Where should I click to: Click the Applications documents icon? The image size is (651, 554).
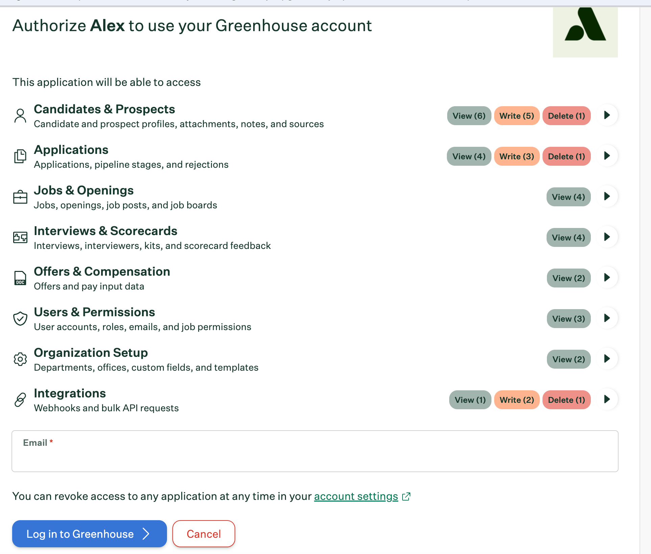point(20,156)
